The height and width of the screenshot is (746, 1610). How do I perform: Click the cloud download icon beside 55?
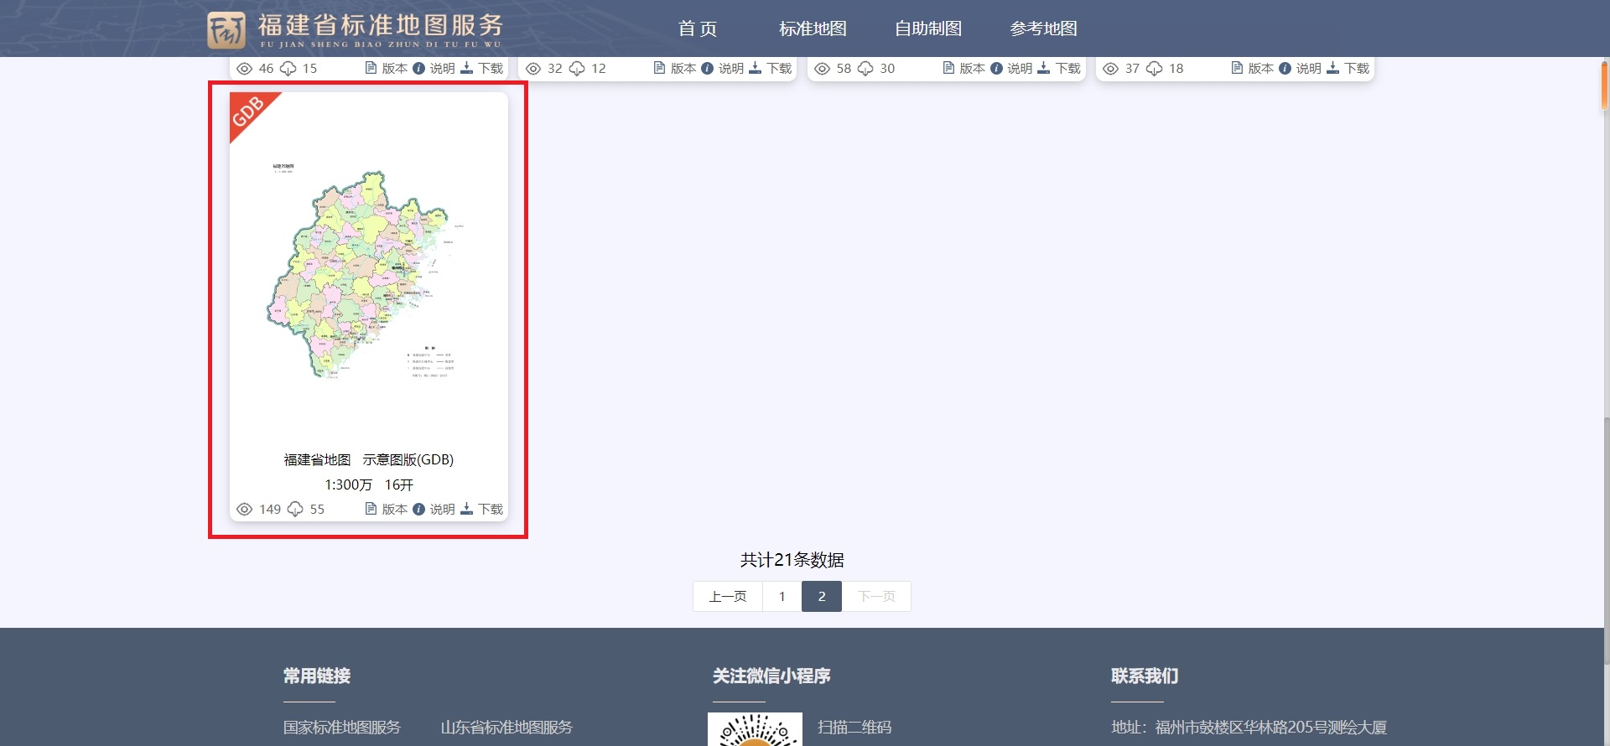295,510
